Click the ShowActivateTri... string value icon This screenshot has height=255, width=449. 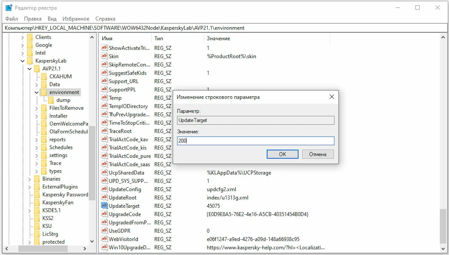click(104, 48)
